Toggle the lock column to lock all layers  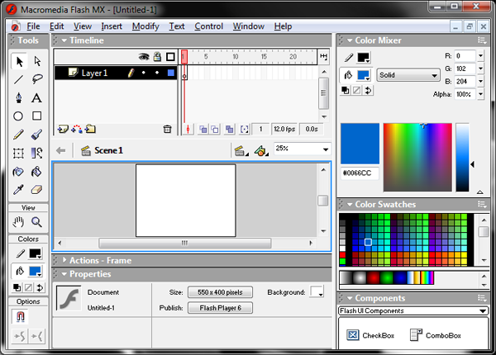[x=157, y=57]
